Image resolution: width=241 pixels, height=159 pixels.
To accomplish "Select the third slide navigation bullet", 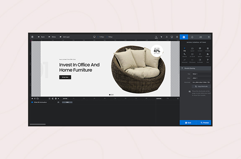I will click(113, 95).
